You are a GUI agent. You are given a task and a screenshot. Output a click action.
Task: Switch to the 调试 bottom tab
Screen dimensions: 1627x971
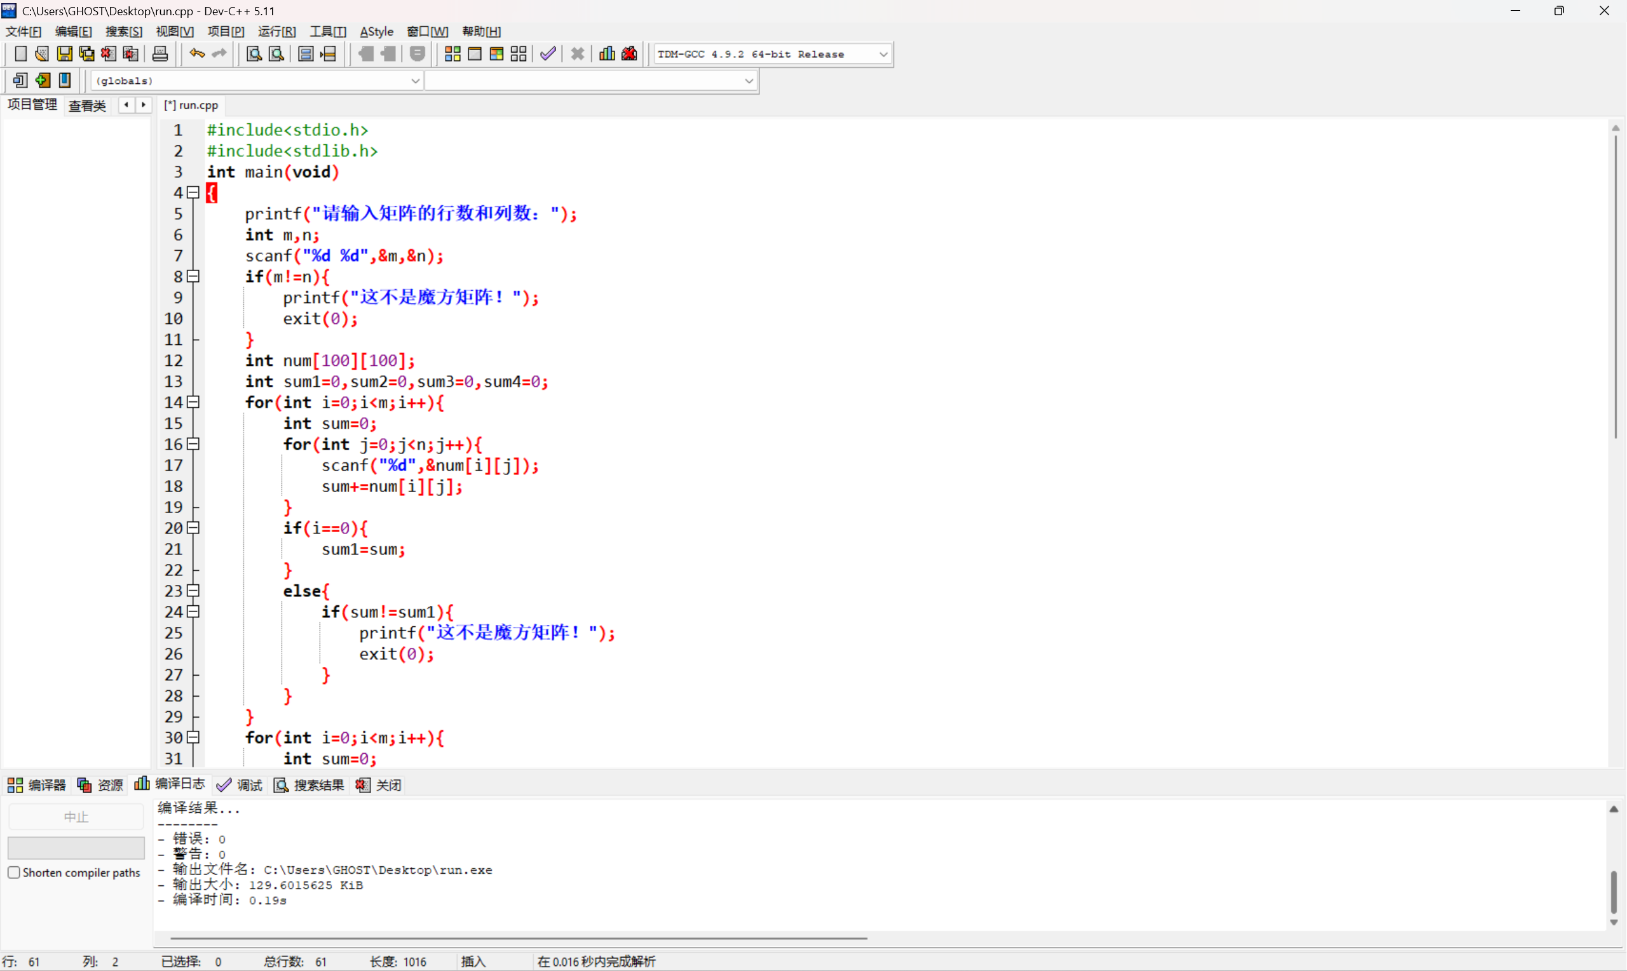point(240,784)
